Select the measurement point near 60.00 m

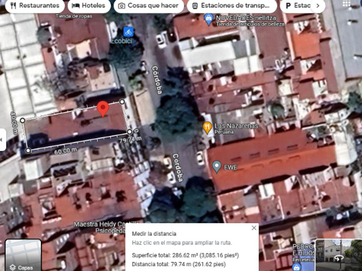(x=28, y=151)
